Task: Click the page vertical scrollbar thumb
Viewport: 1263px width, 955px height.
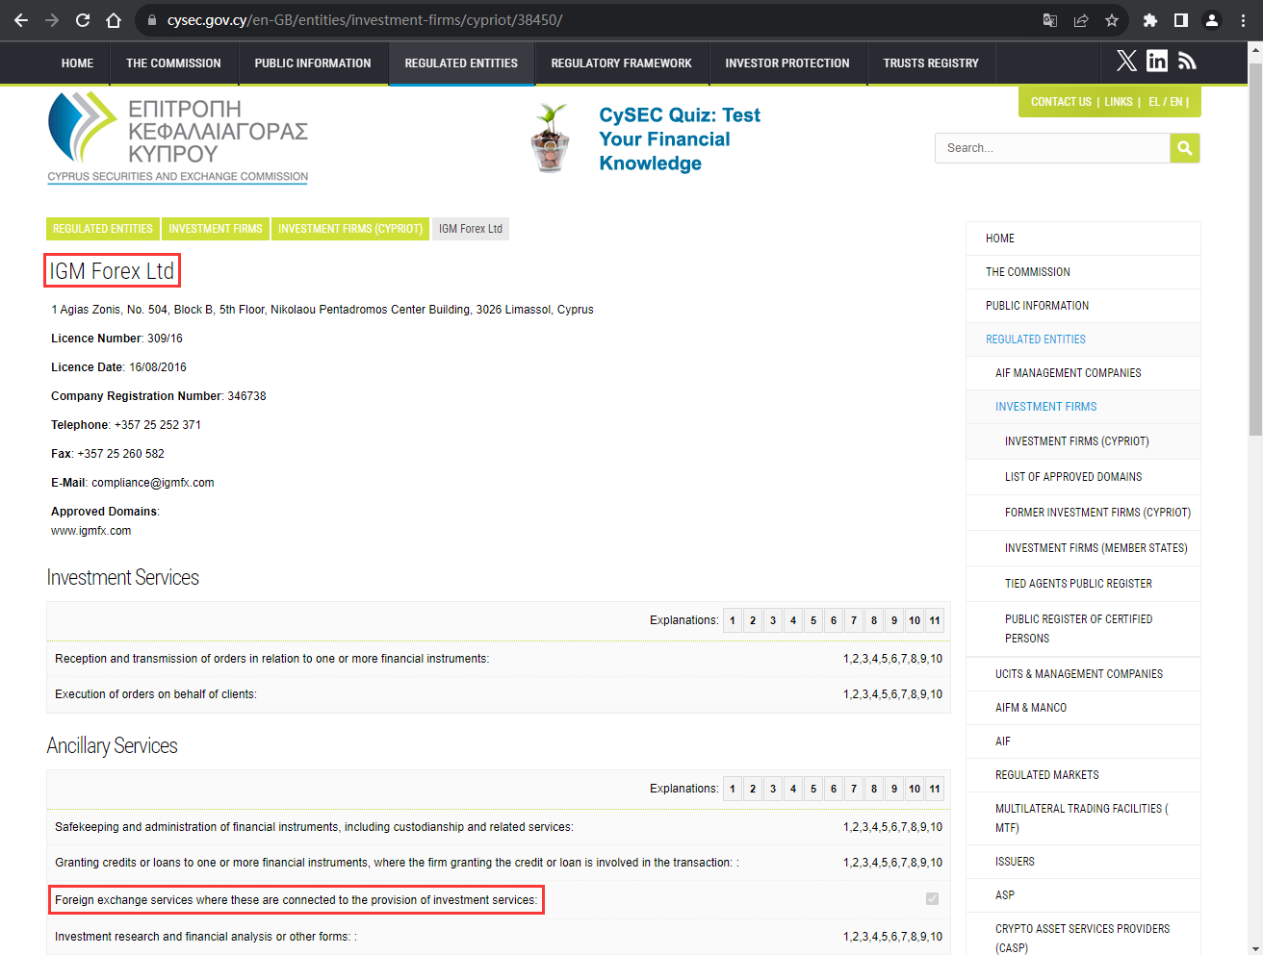Action: coord(1255,248)
